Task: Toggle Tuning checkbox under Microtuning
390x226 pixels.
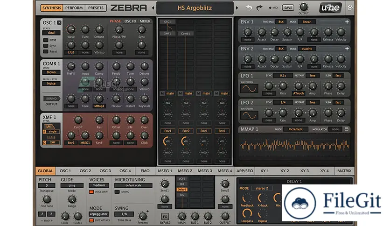Action: click(x=117, y=192)
